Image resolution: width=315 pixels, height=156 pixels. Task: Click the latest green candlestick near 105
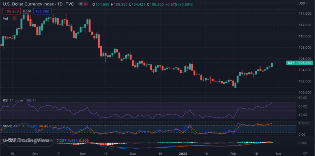click(272, 65)
